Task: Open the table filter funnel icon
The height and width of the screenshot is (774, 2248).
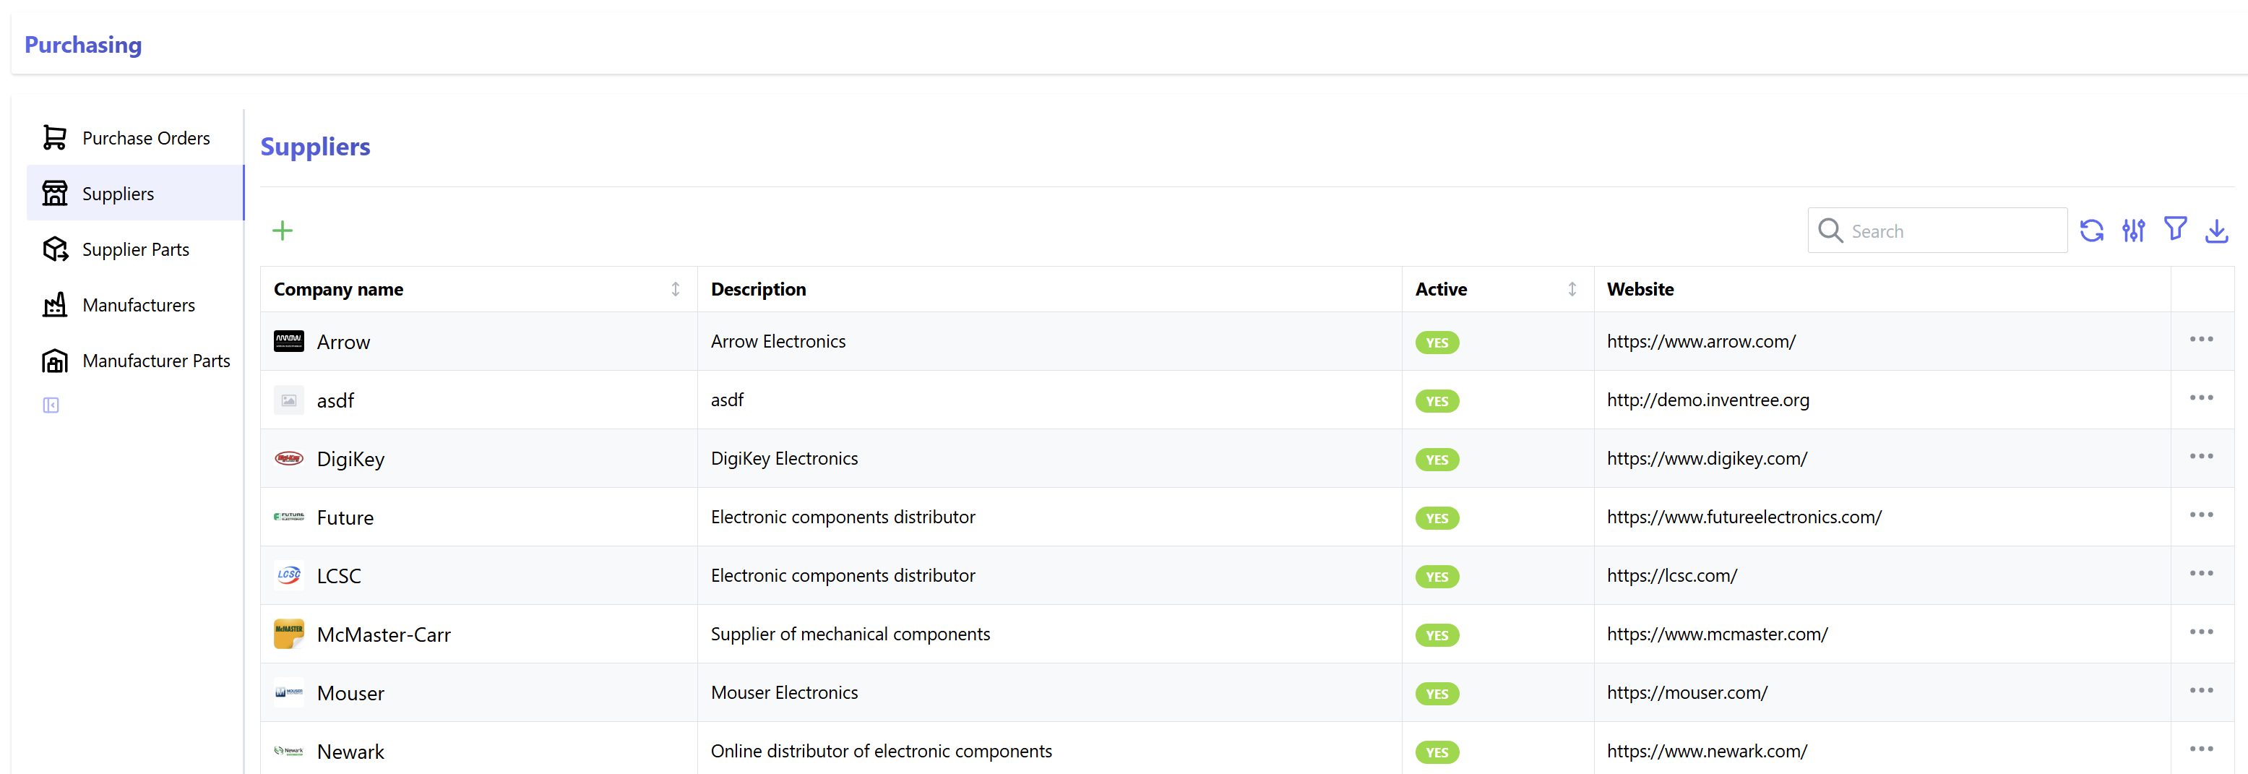Action: (2176, 230)
